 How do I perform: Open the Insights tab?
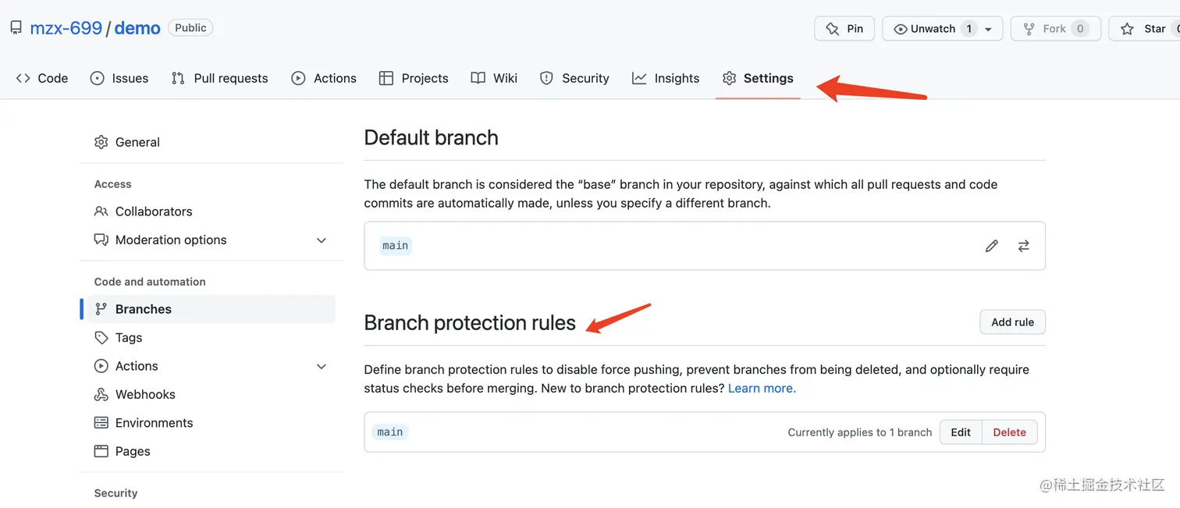[666, 78]
